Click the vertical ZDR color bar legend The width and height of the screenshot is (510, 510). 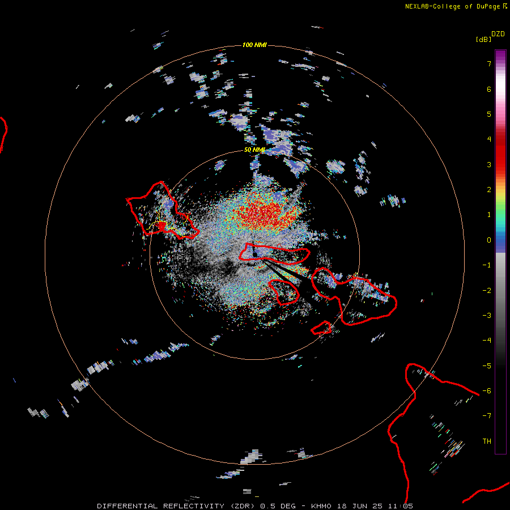point(500,252)
